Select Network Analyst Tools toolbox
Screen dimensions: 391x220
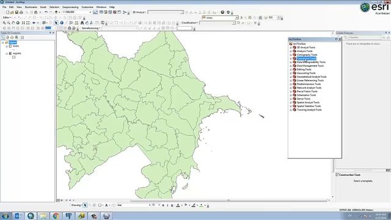(309, 88)
